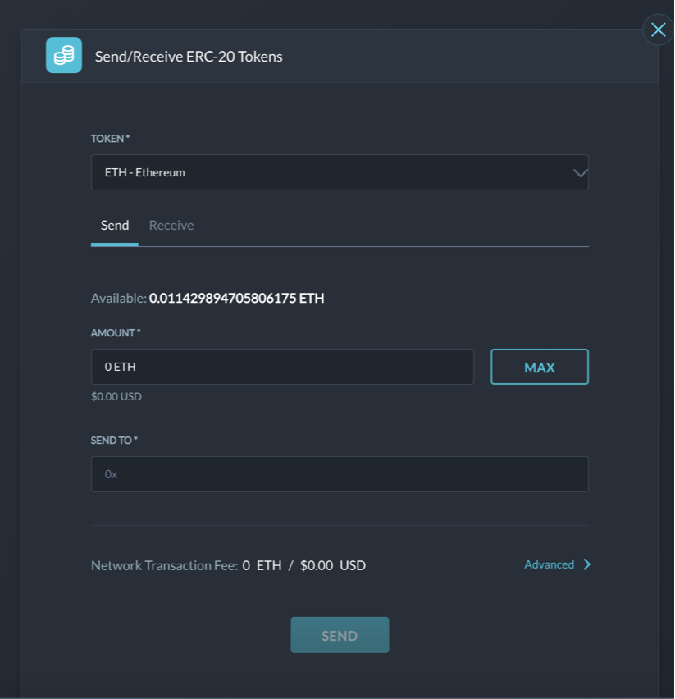Click the Network Transaction Fee value
Viewport: 675px width, 699px height.
303,565
